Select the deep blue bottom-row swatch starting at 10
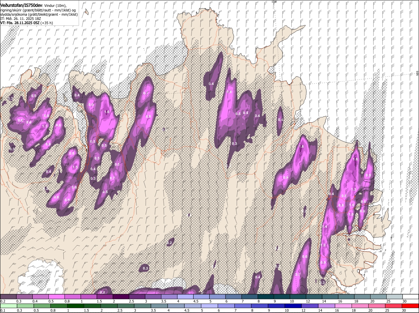The image size is (419, 313). 293,306
